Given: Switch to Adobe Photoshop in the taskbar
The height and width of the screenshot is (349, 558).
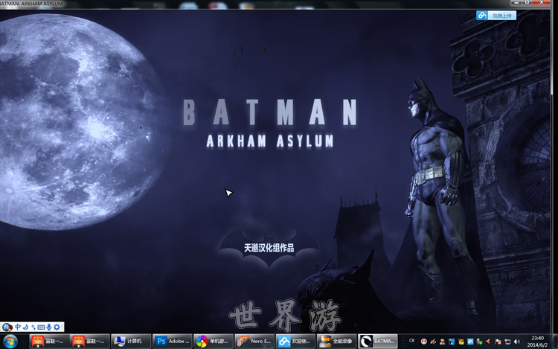Looking at the screenshot, I should [x=172, y=341].
